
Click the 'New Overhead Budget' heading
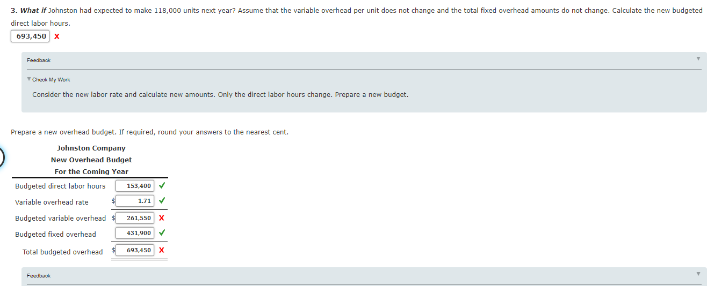91,160
